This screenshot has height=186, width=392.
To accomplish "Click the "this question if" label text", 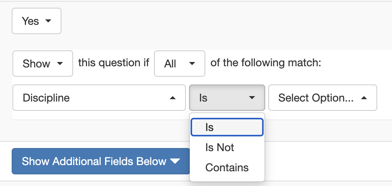I will pos(114,63).
